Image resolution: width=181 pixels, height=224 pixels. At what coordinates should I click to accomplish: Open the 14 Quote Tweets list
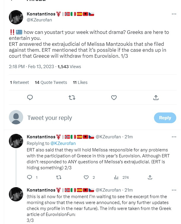point(51,82)
